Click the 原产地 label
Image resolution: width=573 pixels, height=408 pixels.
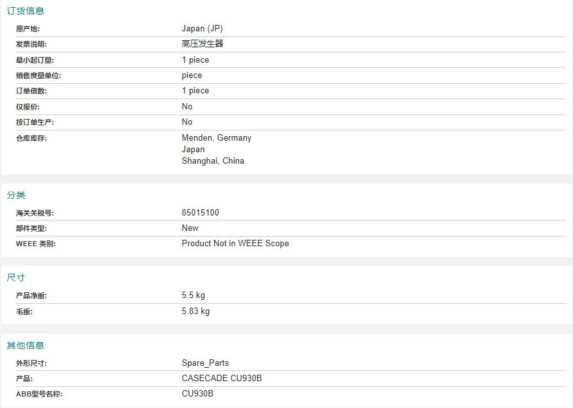point(28,29)
